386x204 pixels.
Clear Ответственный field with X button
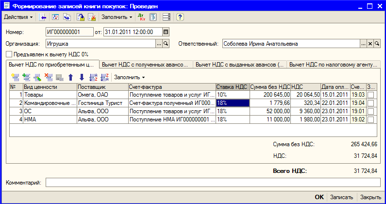point(370,44)
